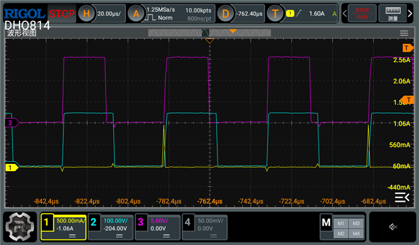This screenshot has height=245, width=419.
Task: Toggle channel 1 on/off label
Action: point(46,222)
